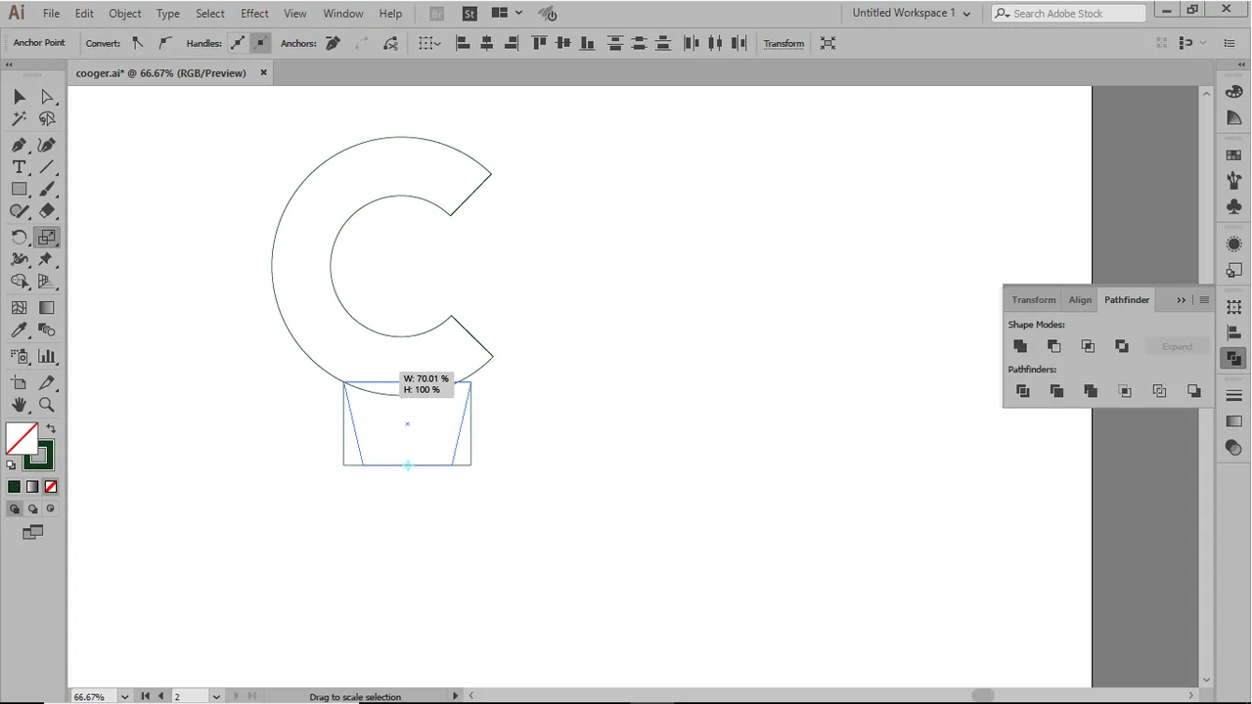Switch to the Align tab
This screenshot has height=704, width=1252.
point(1080,300)
